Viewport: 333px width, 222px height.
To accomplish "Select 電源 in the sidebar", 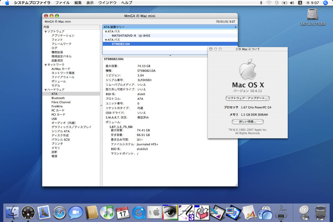I will pos(54,156).
